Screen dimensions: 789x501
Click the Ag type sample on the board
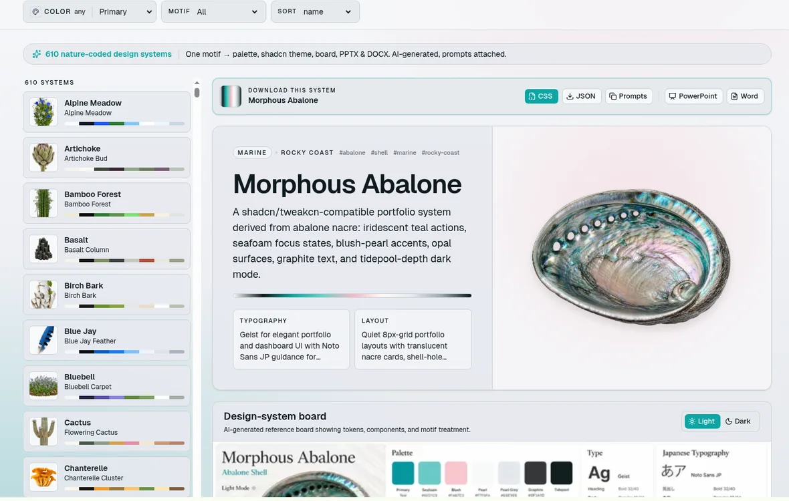[599, 473]
